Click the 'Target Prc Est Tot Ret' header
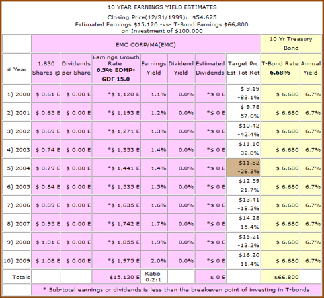 (243, 69)
